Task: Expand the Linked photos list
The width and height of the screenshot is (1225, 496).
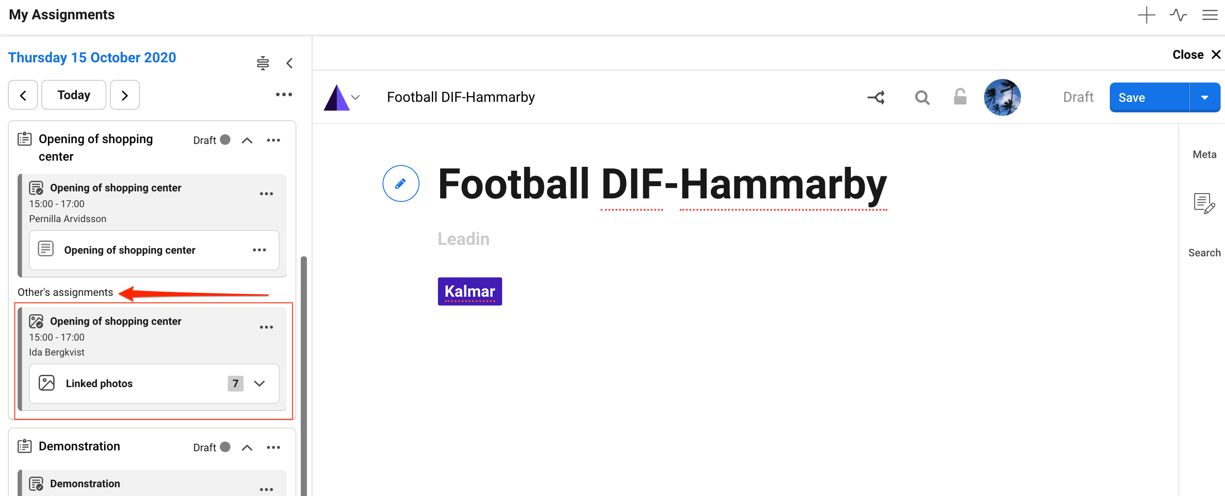Action: (259, 384)
